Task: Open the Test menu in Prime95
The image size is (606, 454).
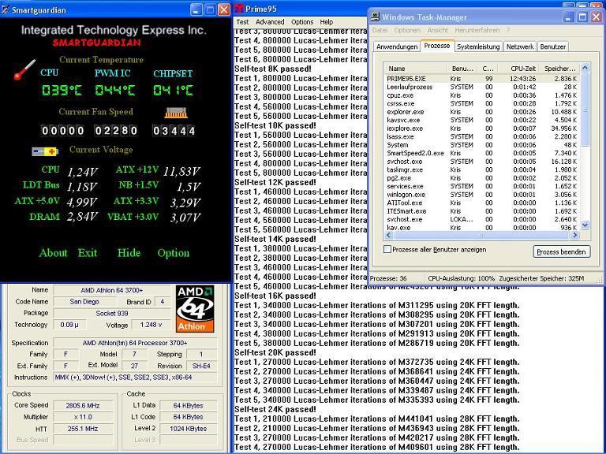Action: 243,22
